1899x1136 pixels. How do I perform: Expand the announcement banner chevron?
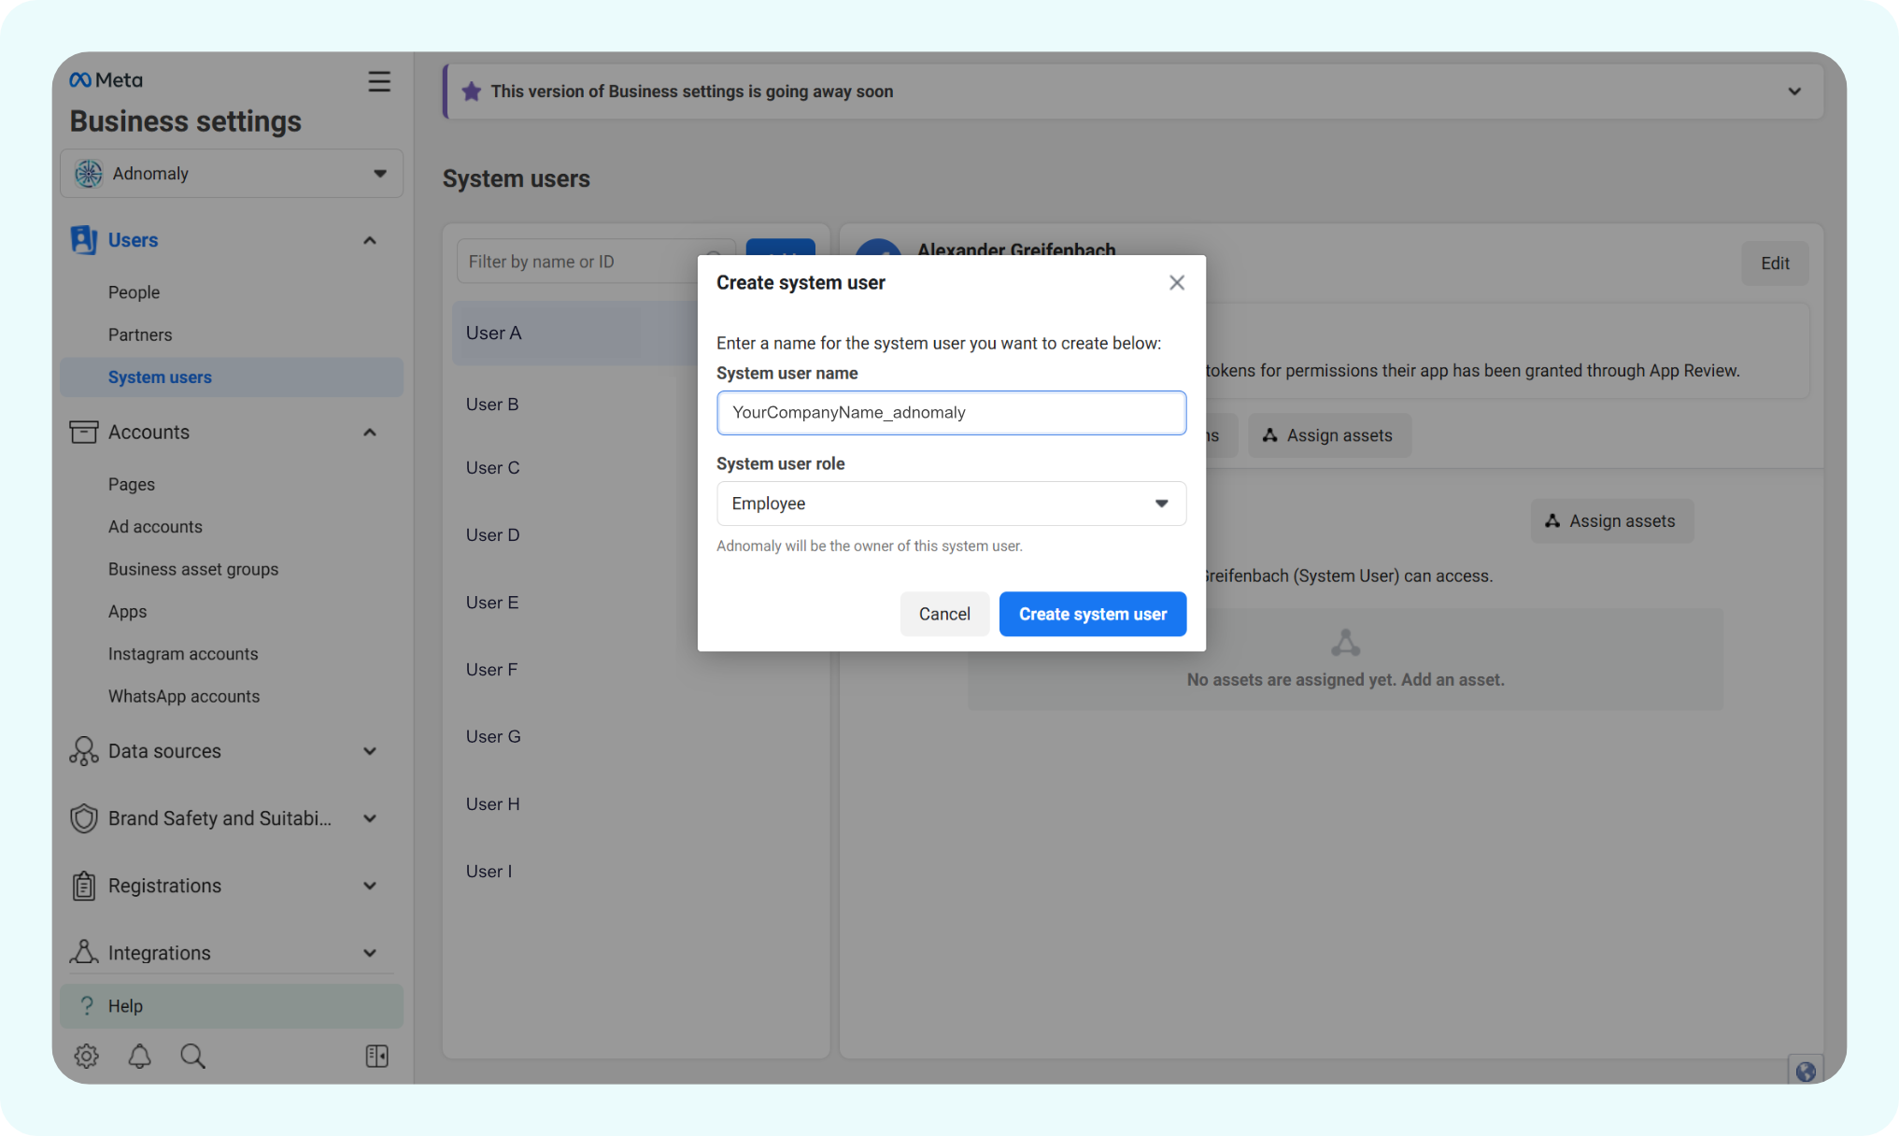click(x=1793, y=92)
